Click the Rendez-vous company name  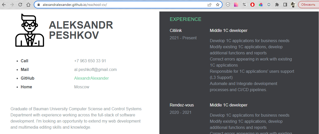tap(182, 105)
